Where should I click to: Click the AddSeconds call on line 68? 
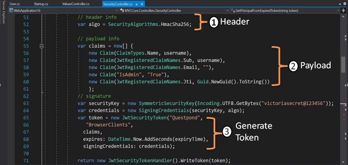click(158, 139)
